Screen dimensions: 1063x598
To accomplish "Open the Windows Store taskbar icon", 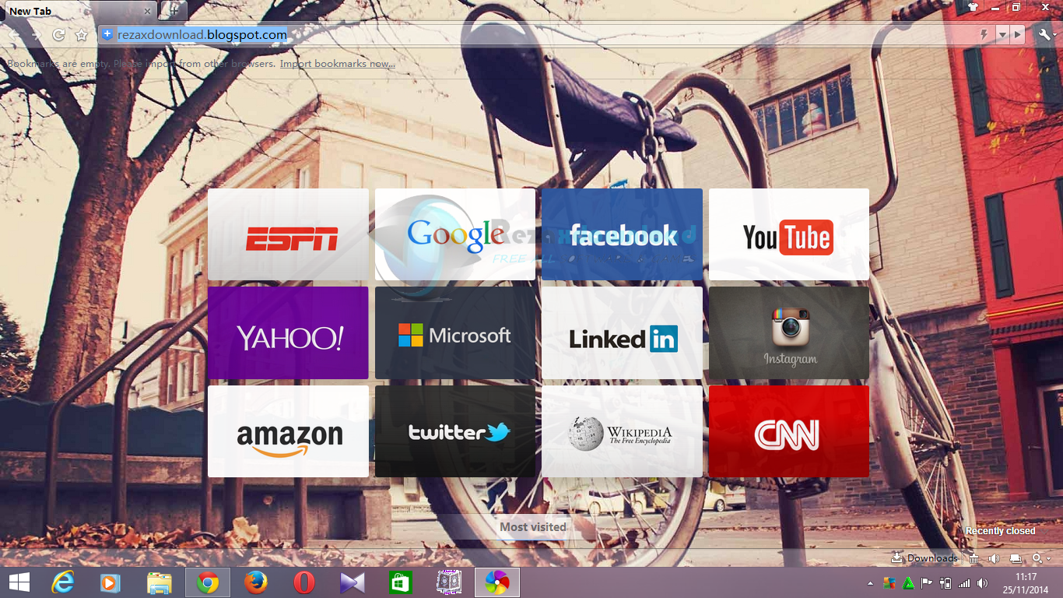I will [400, 582].
